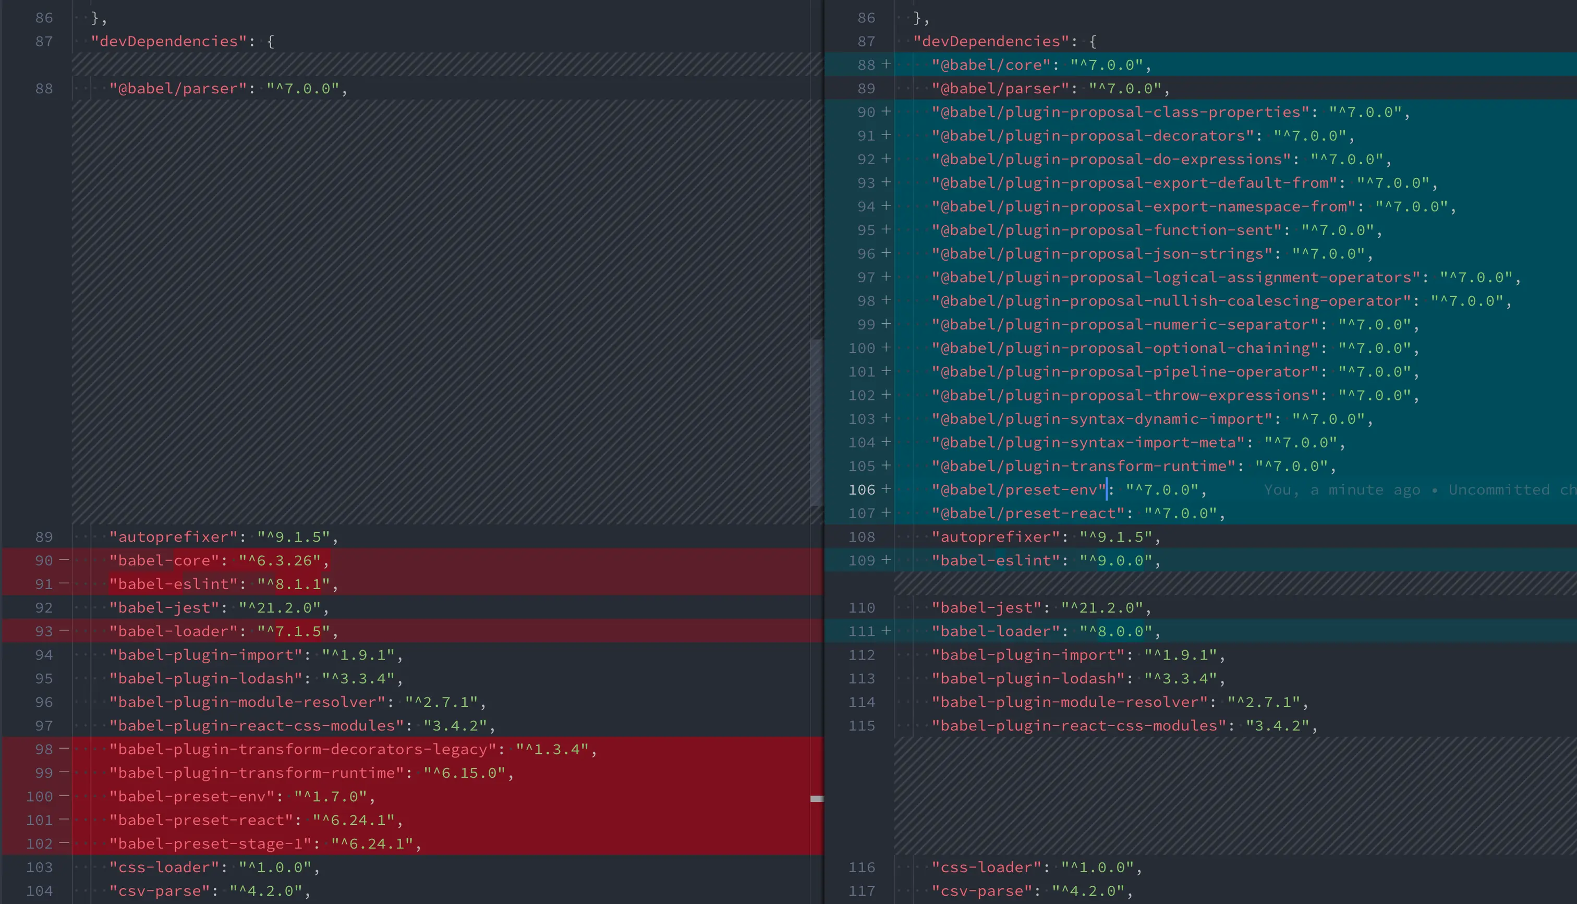Click the minus marker on babel-preset-stage-1 line
1577x904 pixels.
click(64, 843)
